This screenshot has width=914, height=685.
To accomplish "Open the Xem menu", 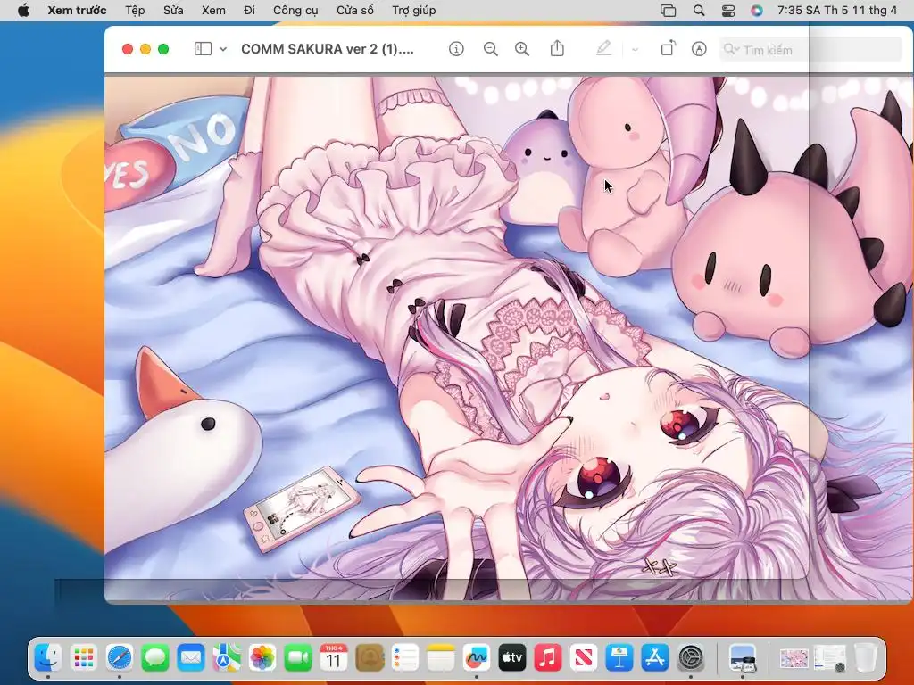I will coord(213,11).
